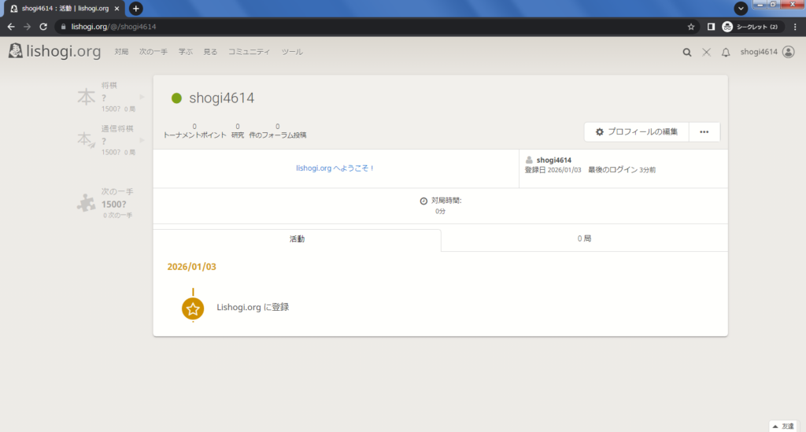
Task: Open the 見る menu
Action: [210, 52]
